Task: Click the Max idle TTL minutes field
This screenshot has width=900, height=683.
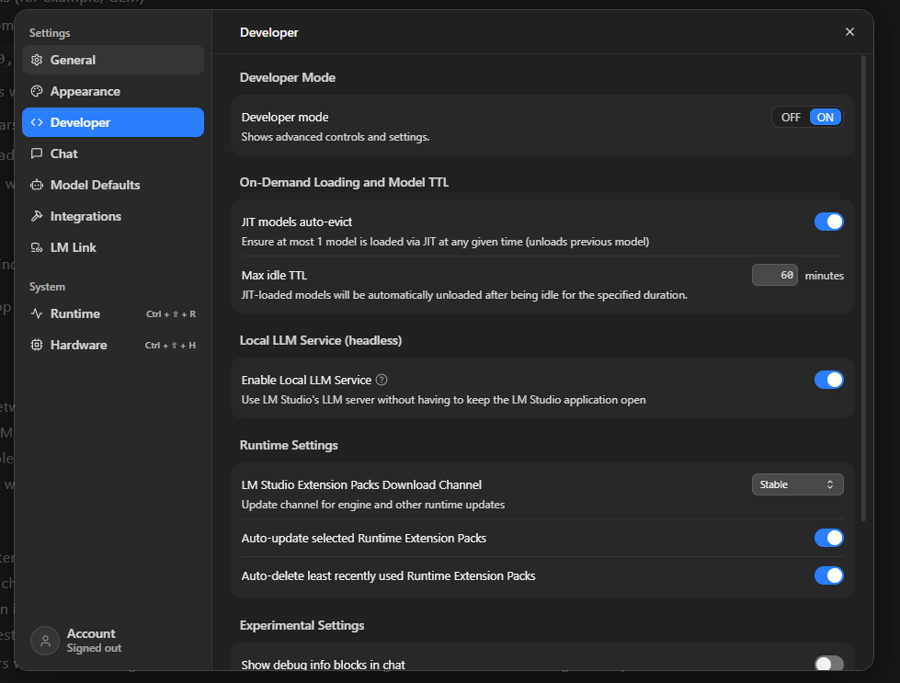Action: 774,275
